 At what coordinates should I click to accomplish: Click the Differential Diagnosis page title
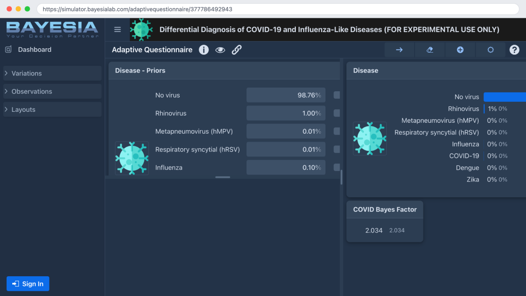[329, 29]
